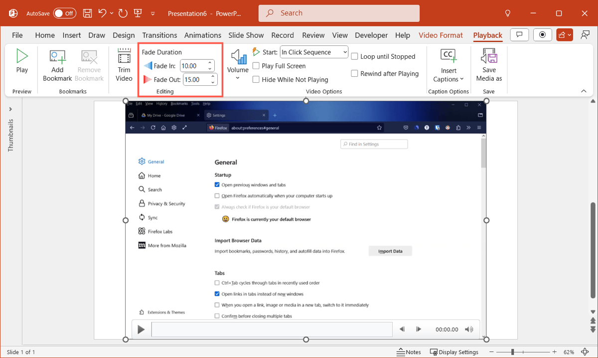Screen dimensions: 598x358
Task: Toggle AutoSave switch
Action: point(65,13)
